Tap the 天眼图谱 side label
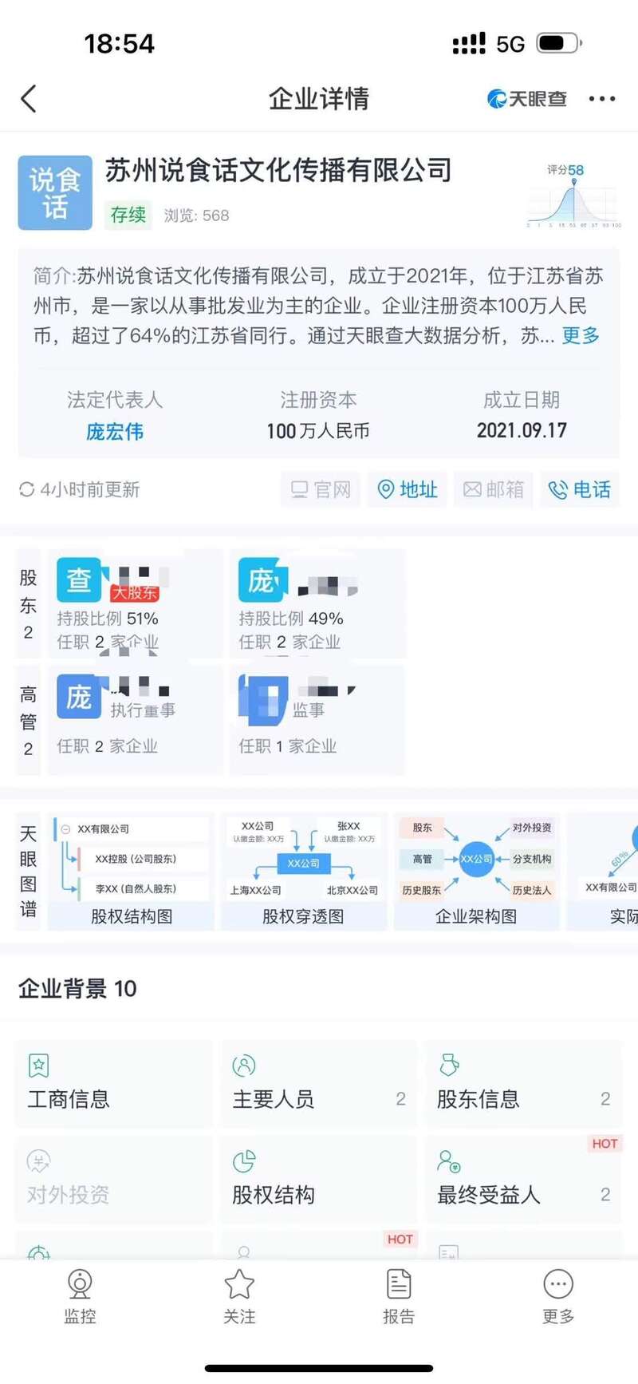Image resolution: width=638 pixels, height=1384 pixels. click(x=28, y=871)
